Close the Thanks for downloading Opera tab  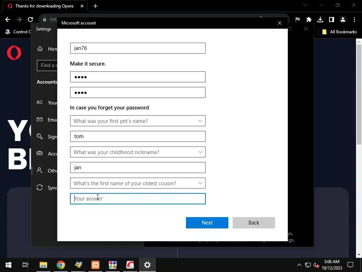click(x=82, y=6)
